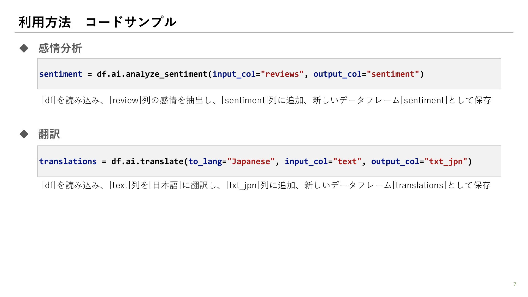Viewport: 528px width, 297px height.
Task: Click the variable name translations in the code
Action: point(68,161)
